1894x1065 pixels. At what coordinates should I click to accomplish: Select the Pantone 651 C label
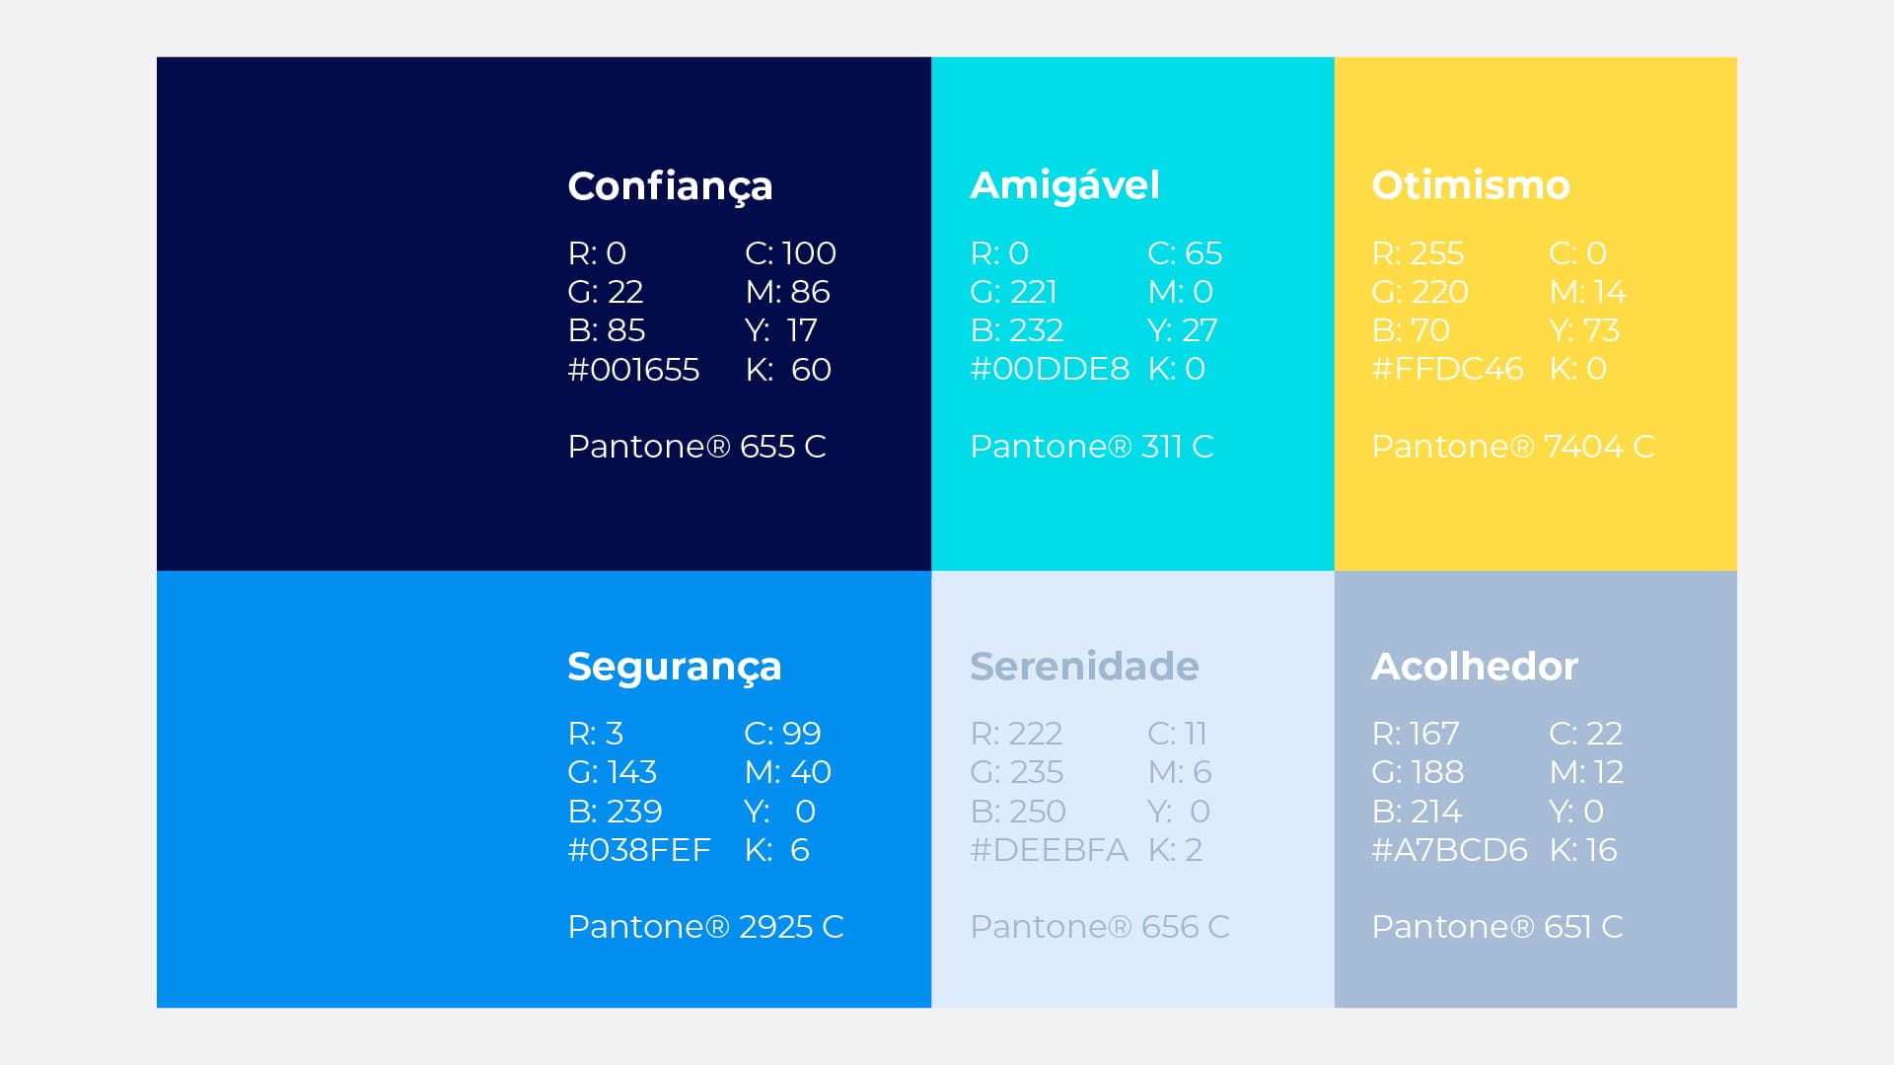(1496, 927)
